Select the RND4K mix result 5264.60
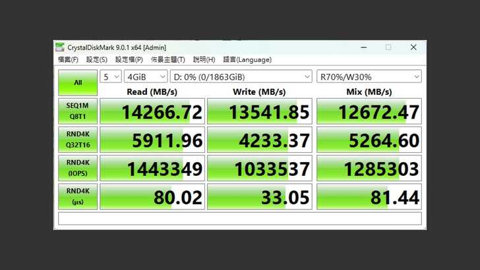 tap(369, 140)
